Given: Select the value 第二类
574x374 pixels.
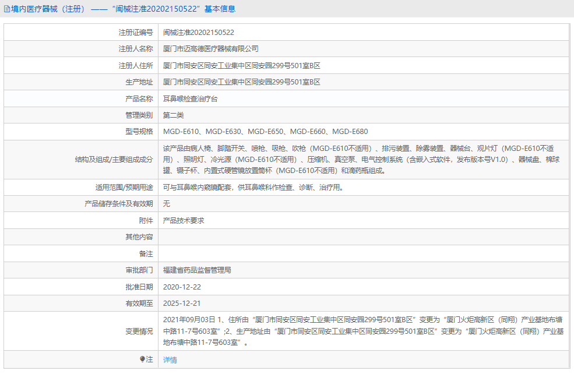Looking at the screenshot, I should pyautogui.click(x=173, y=115).
